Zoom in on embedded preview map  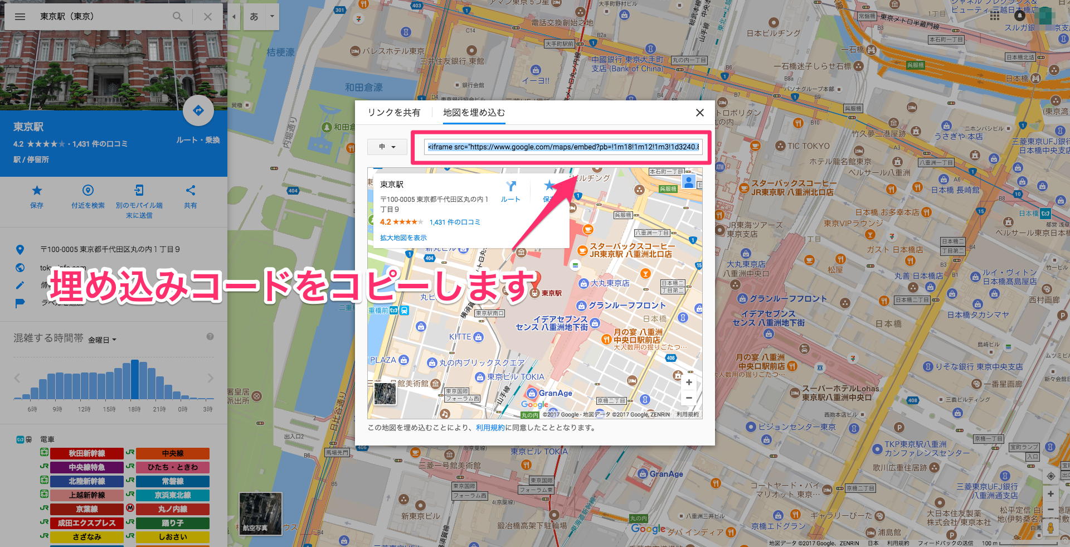tap(689, 383)
